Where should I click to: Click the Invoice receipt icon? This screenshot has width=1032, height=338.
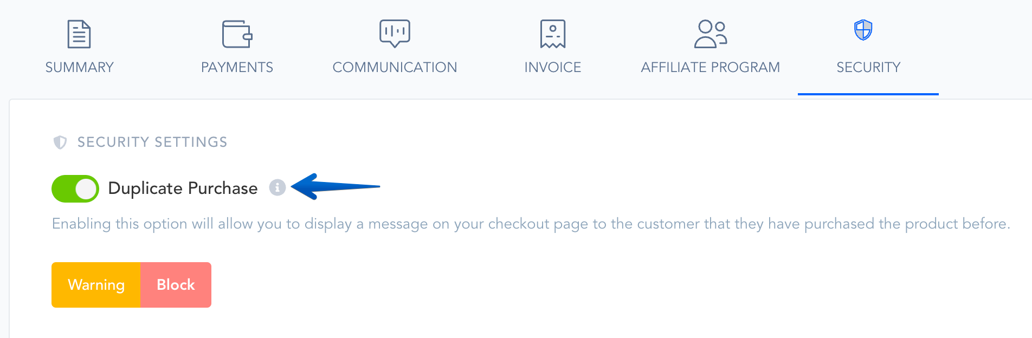552,34
